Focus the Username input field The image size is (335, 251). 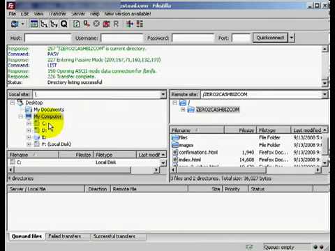[x=121, y=38]
